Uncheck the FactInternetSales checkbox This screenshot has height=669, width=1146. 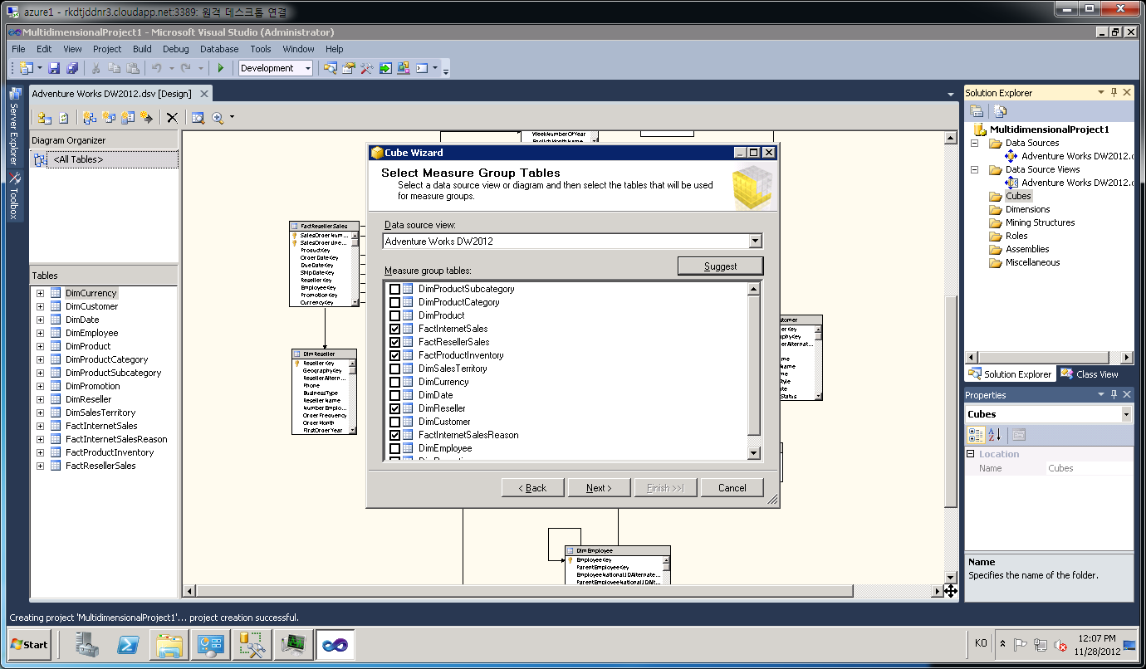pyautogui.click(x=395, y=329)
